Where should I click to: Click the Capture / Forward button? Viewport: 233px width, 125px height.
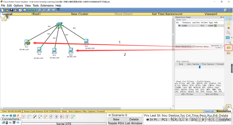tap(215, 64)
